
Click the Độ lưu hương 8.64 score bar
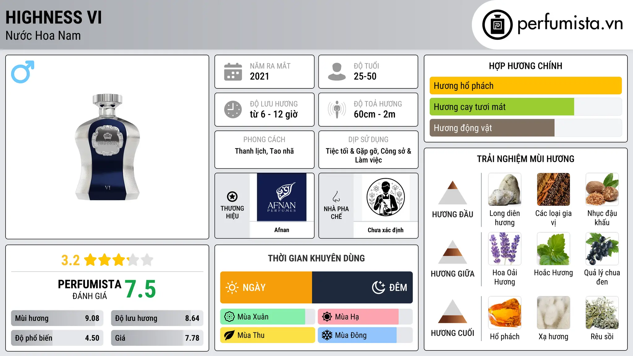157,318
